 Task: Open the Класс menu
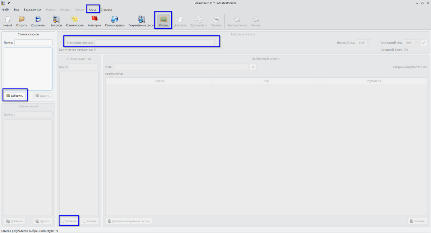[93, 9]
